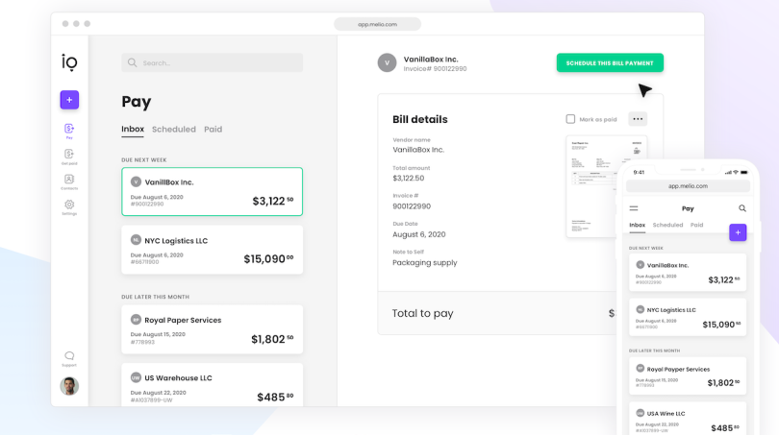Open the three-dot bill options menu
Screen dimensions: 779x435
tap(638, 119)
